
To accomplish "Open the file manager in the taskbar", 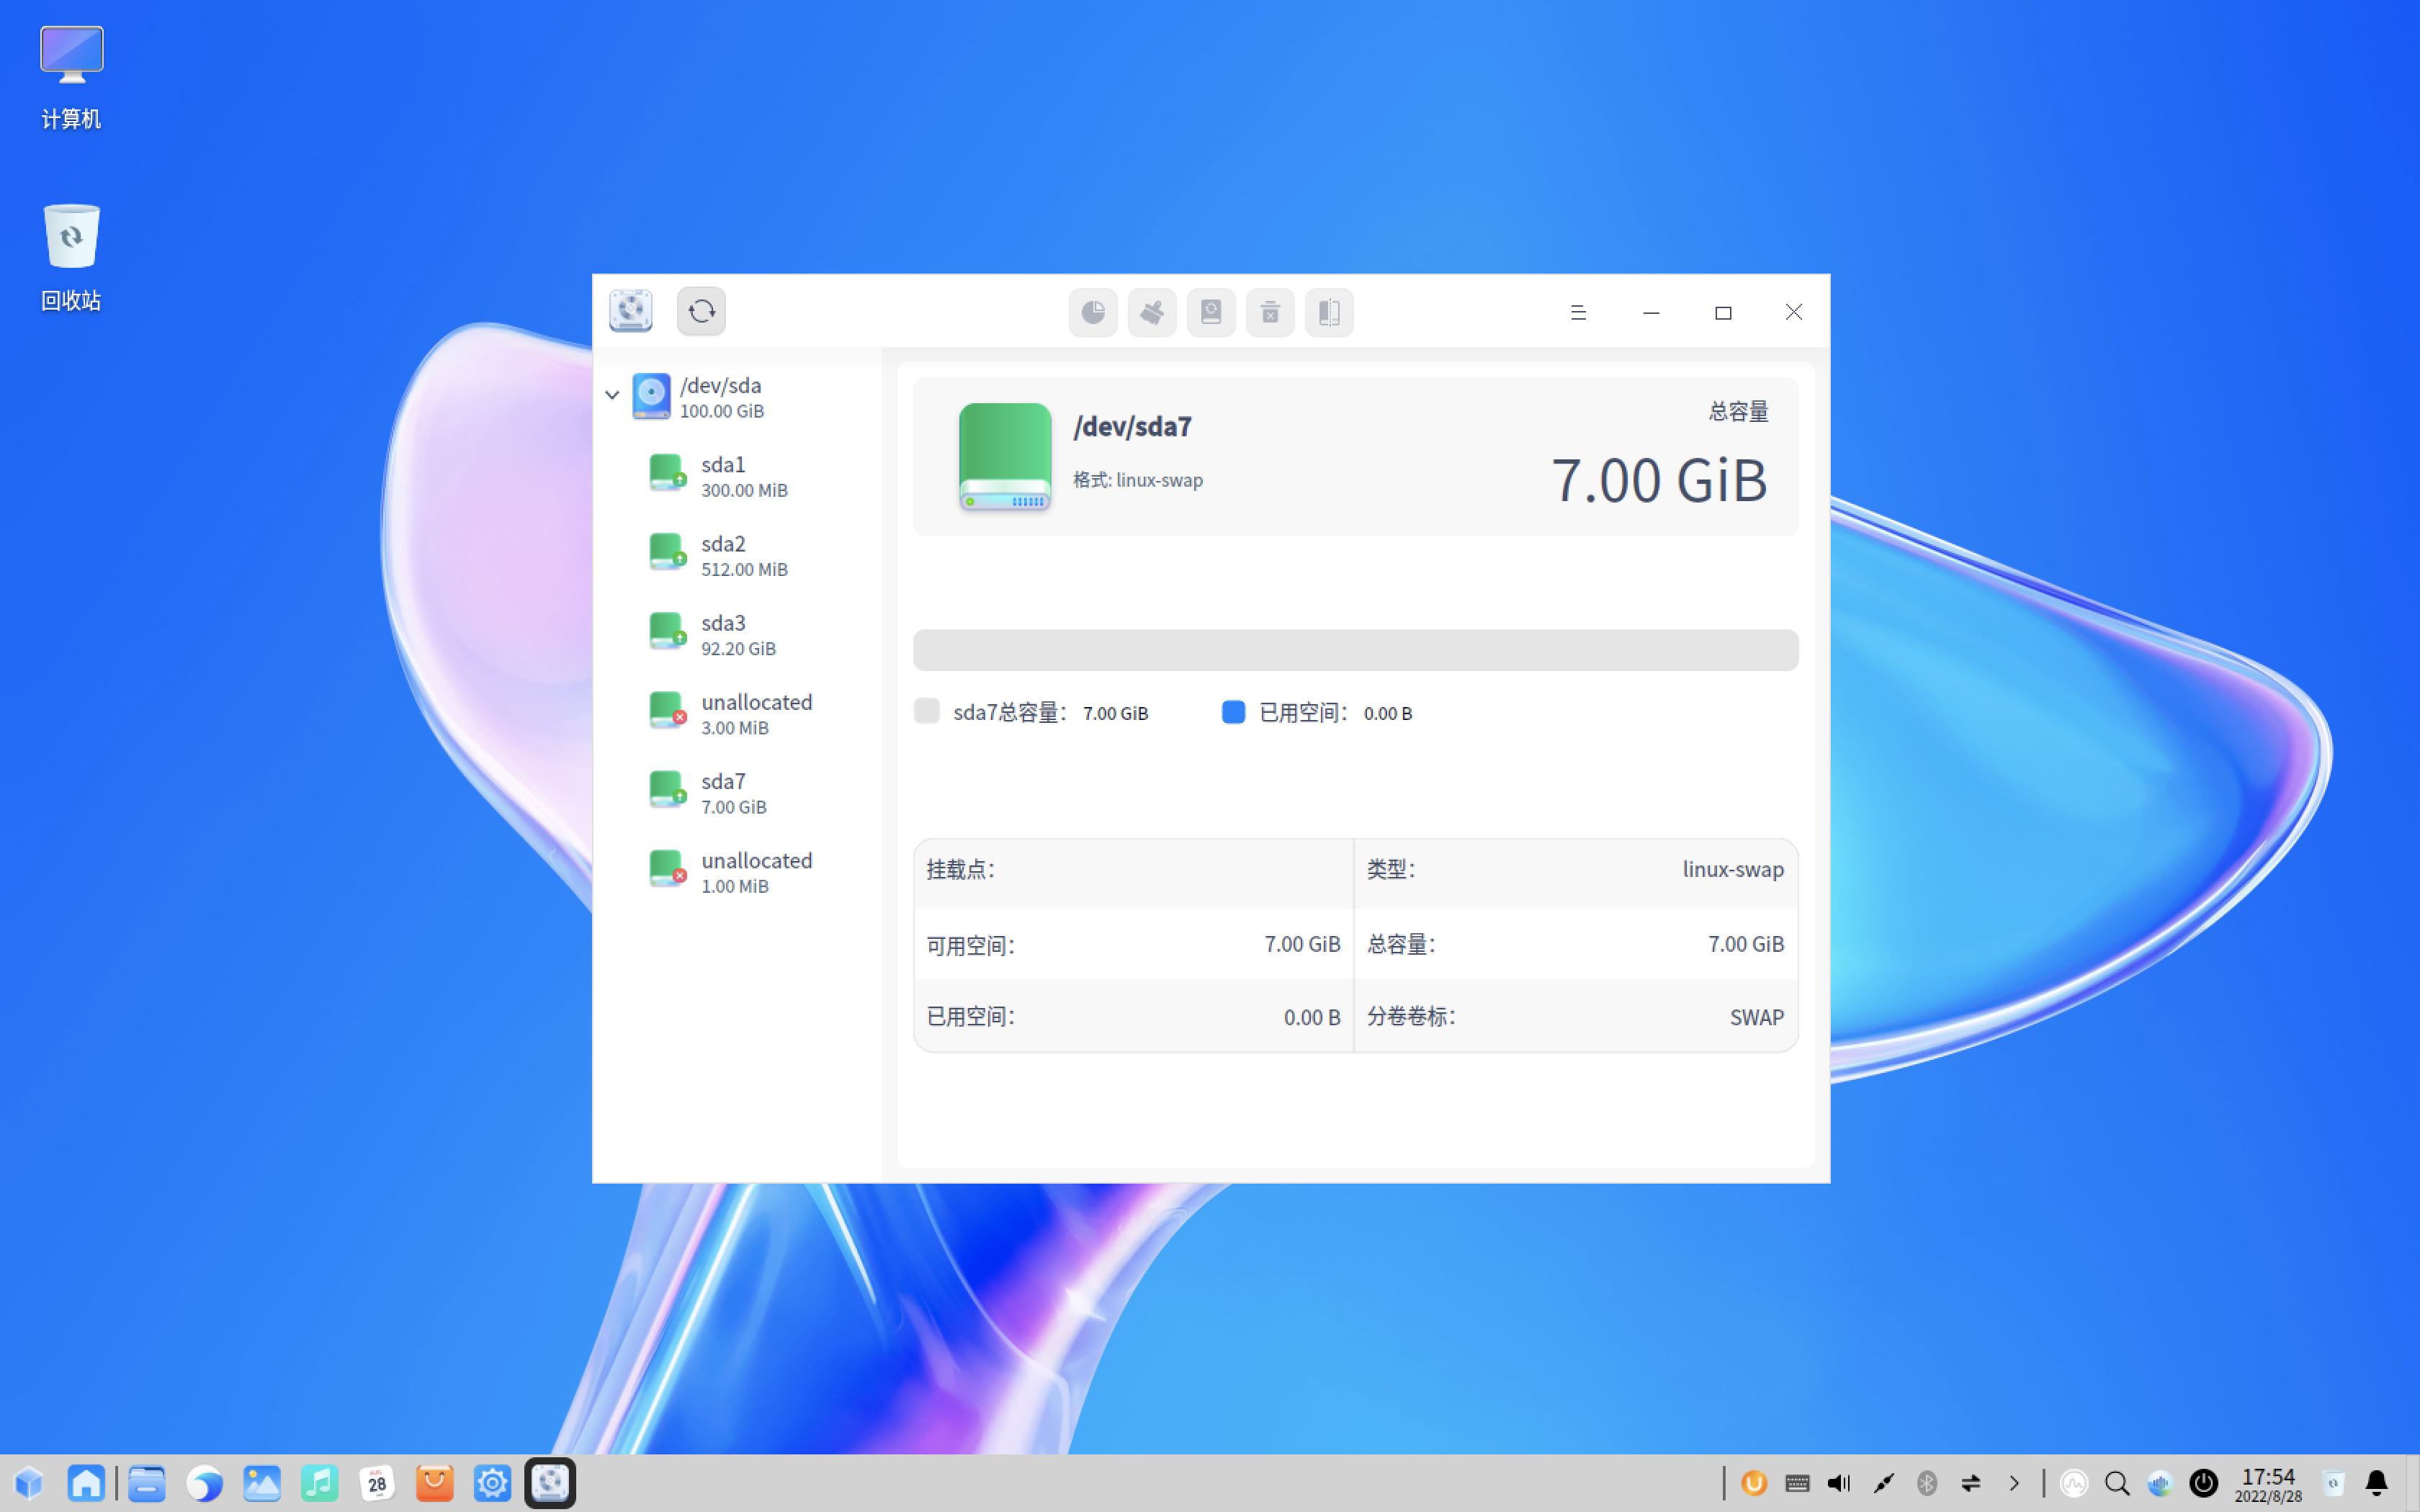I will pos(147,1483).
